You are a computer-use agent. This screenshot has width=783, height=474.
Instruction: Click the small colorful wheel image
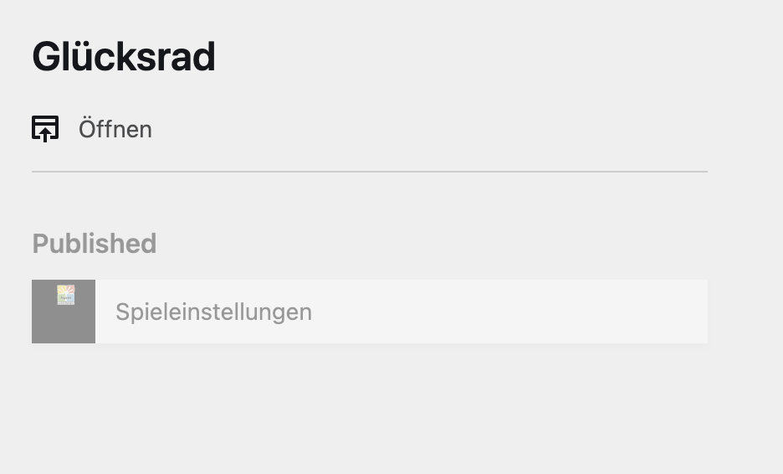65,295
